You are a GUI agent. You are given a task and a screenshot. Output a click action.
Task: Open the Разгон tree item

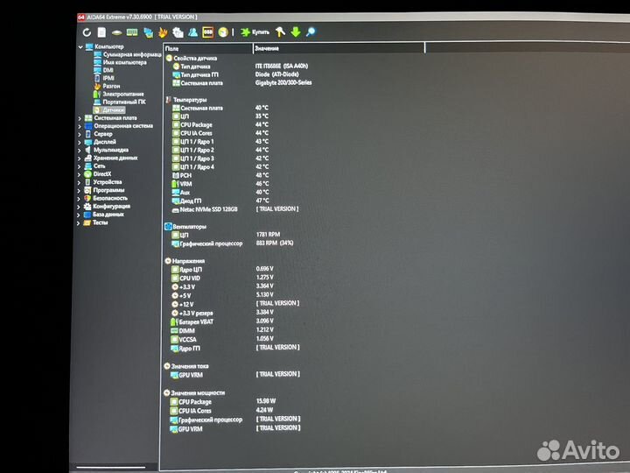(x=107, y=86)
